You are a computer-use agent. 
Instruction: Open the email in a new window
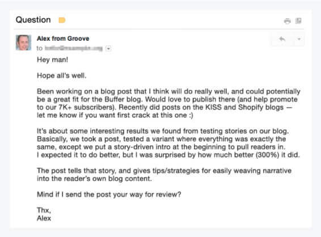click(x=298, y=20)
